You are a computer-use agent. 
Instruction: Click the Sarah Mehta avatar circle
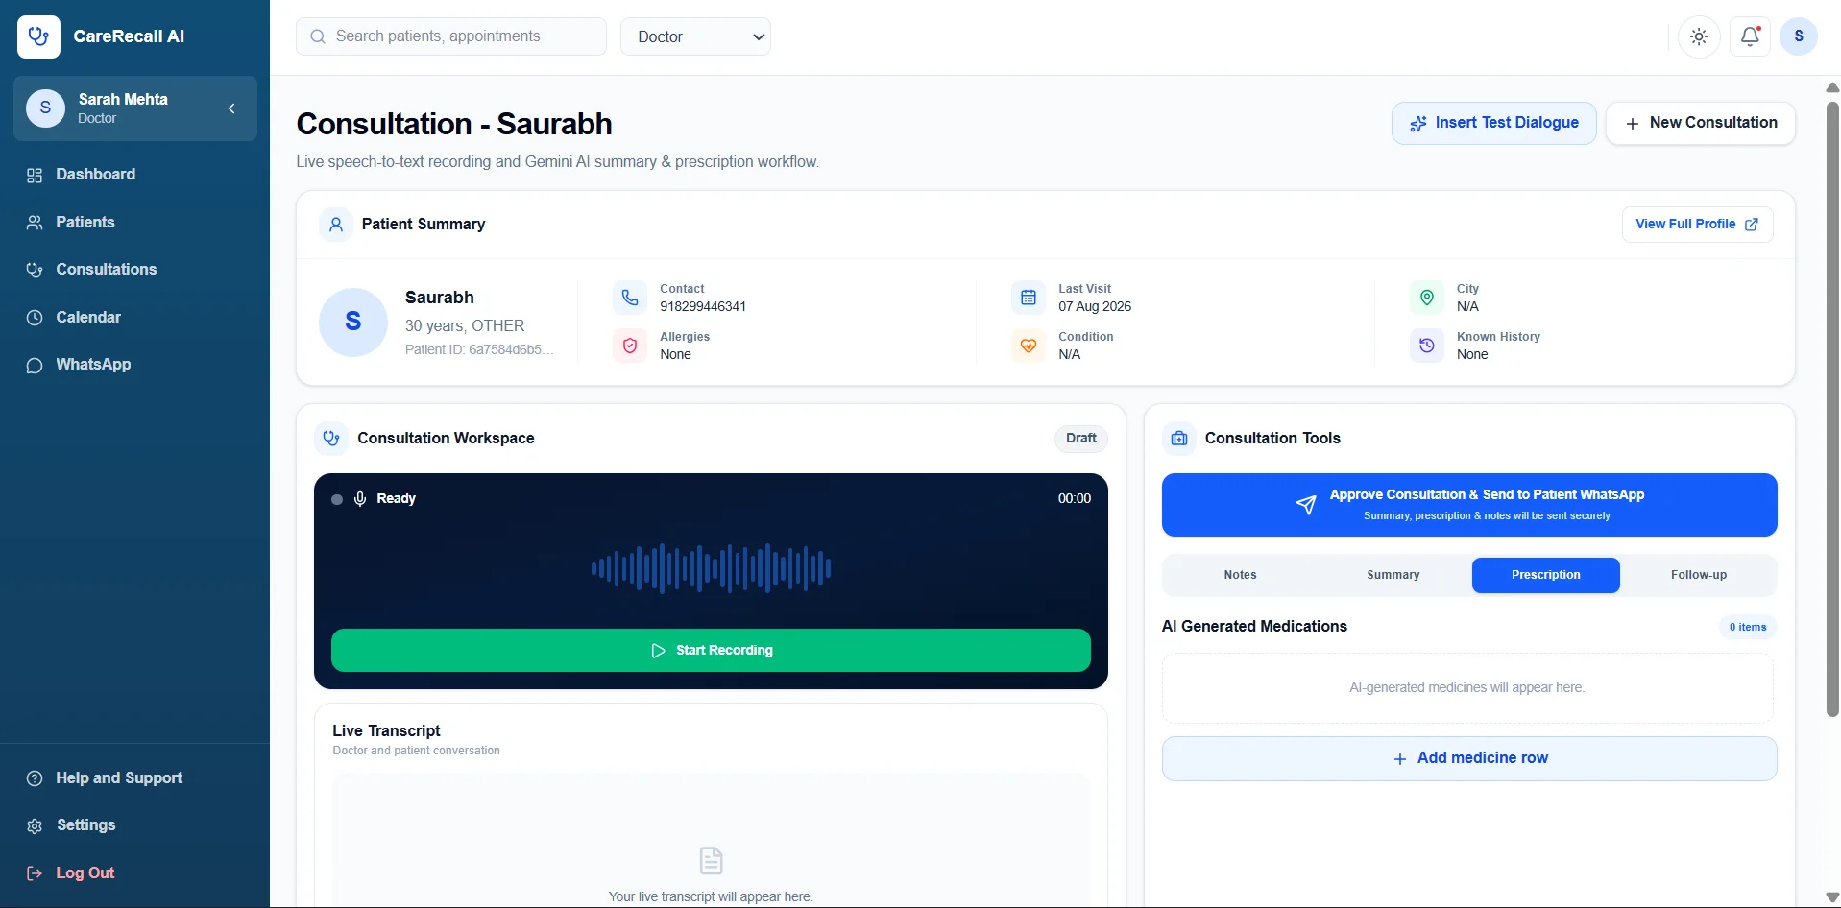pyautogui.click(x=45, y=108)
